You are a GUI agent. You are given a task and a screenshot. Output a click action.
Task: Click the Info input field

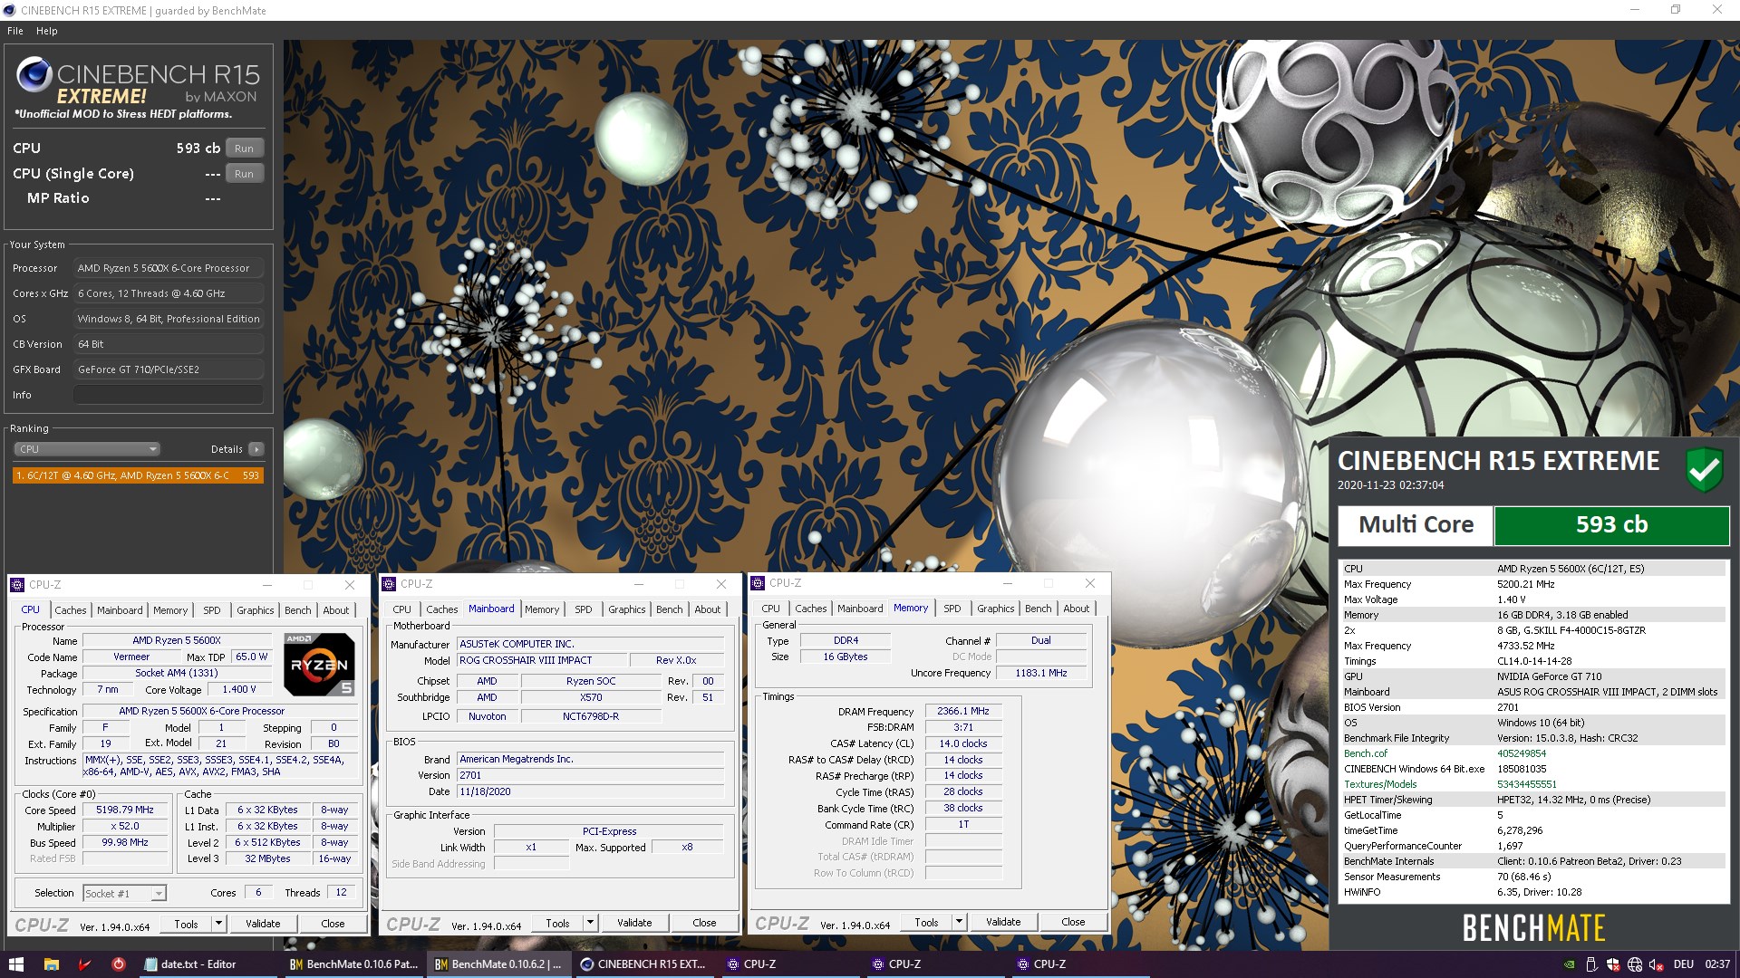tap(169, 395)
